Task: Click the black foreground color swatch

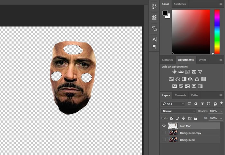Action: 165,13
